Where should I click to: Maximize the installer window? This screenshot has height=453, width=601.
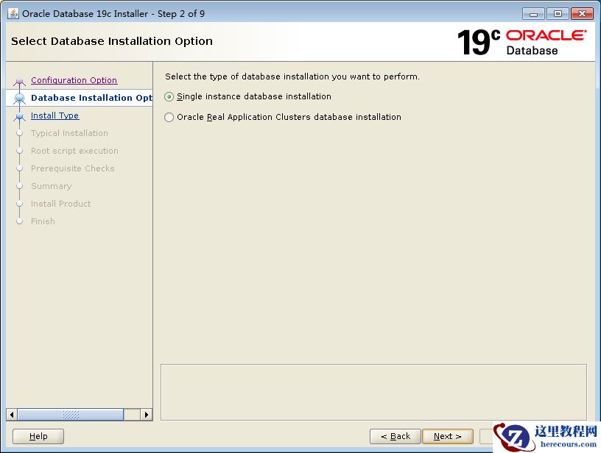click(x=558, y=14)
